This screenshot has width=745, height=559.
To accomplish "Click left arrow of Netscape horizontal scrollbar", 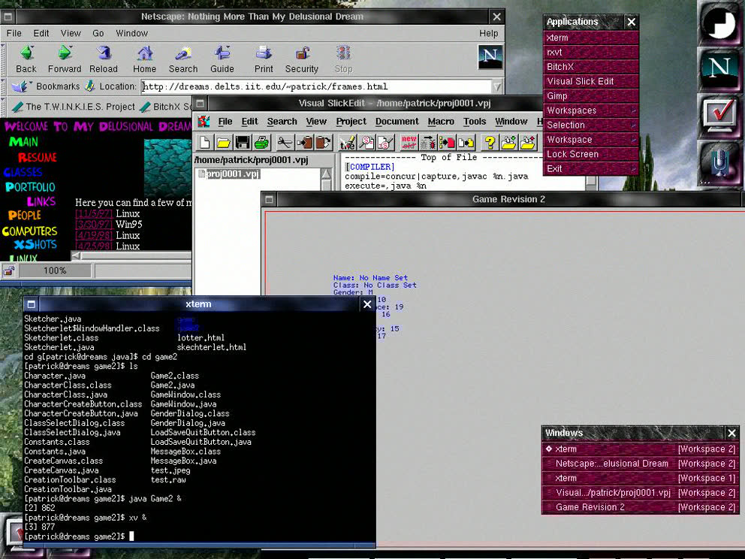I will [77, 255].
